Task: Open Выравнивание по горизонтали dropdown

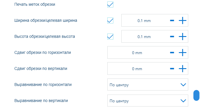Action: point(148,85)
